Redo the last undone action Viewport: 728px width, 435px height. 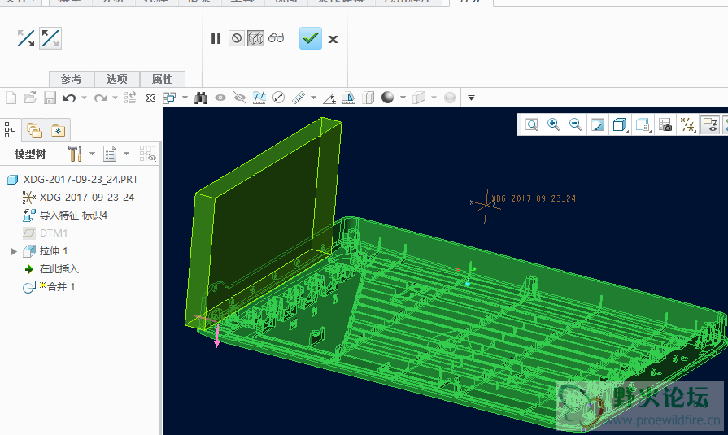click(x=100, y=98)
